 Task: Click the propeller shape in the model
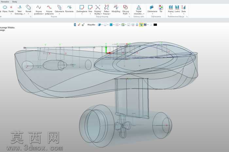pos(122,126)
